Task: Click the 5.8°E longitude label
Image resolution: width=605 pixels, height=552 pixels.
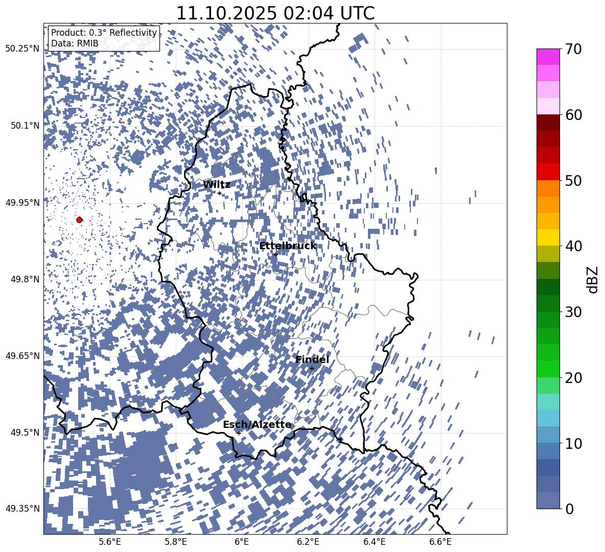Action: pos(176,542)
